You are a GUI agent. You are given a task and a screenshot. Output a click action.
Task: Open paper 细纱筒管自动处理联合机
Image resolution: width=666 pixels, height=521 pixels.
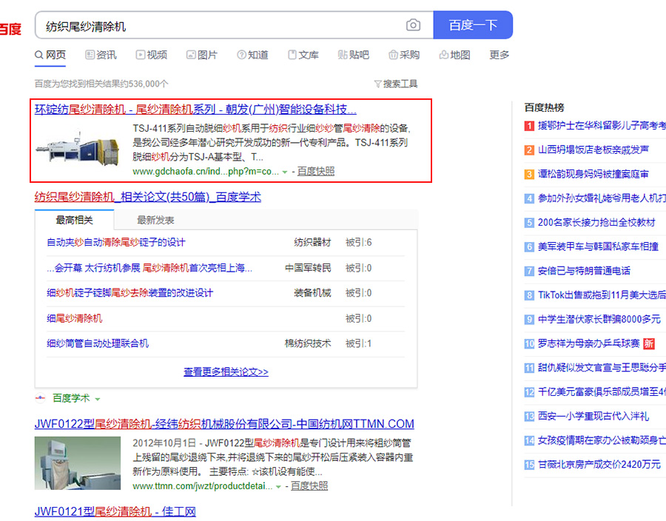98,343
